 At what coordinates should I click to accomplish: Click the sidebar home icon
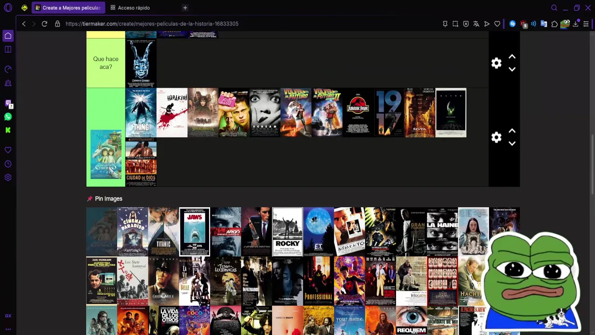(8, 36)
